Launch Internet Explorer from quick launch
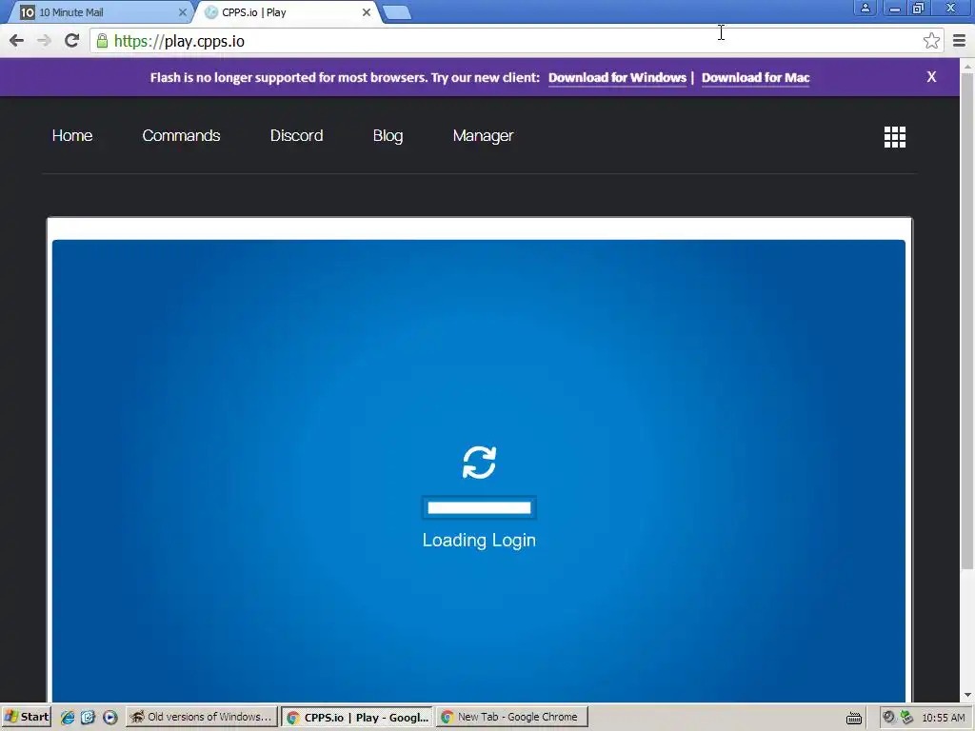The image size is (975, 731). (x=68, y=718)
